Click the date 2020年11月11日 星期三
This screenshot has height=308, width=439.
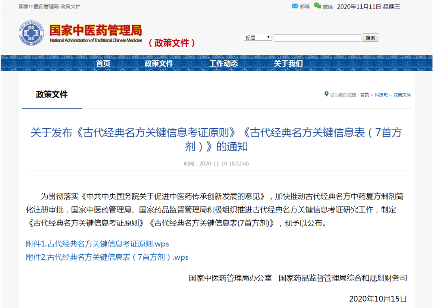point(368,7)
